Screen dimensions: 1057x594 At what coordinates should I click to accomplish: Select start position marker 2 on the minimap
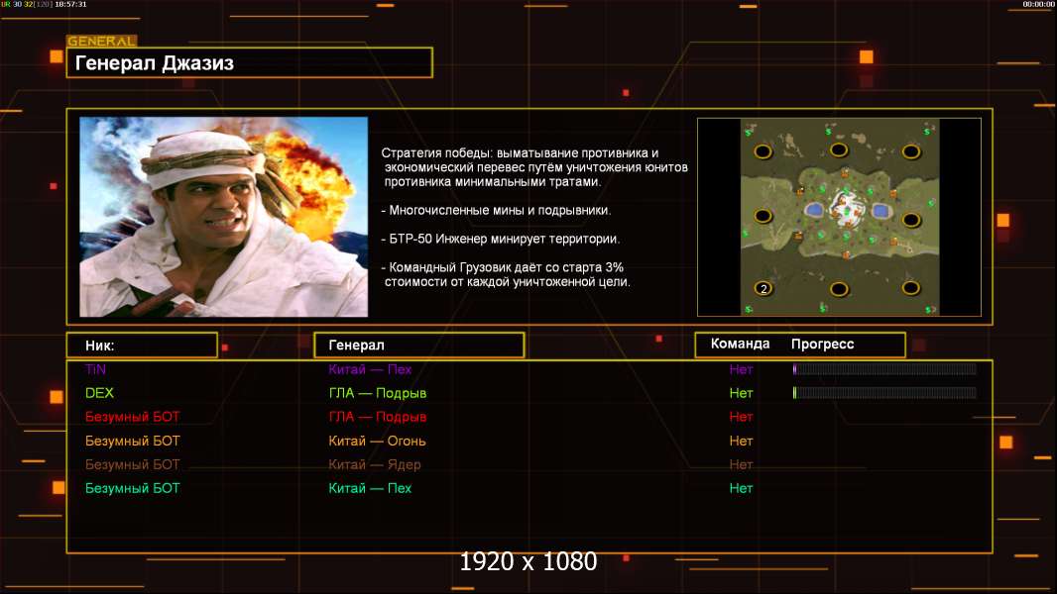pos(763,289)
